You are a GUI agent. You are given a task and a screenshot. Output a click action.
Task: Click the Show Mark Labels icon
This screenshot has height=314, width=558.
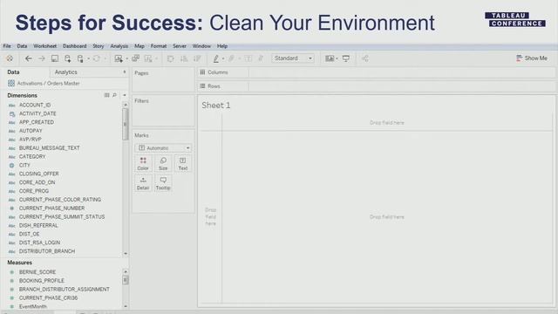tap(248, 58)
